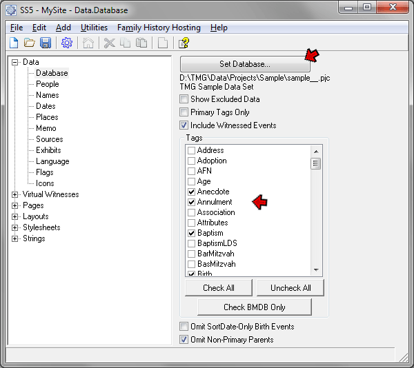Collapse the Data tree node

click(x=15, y=62)
